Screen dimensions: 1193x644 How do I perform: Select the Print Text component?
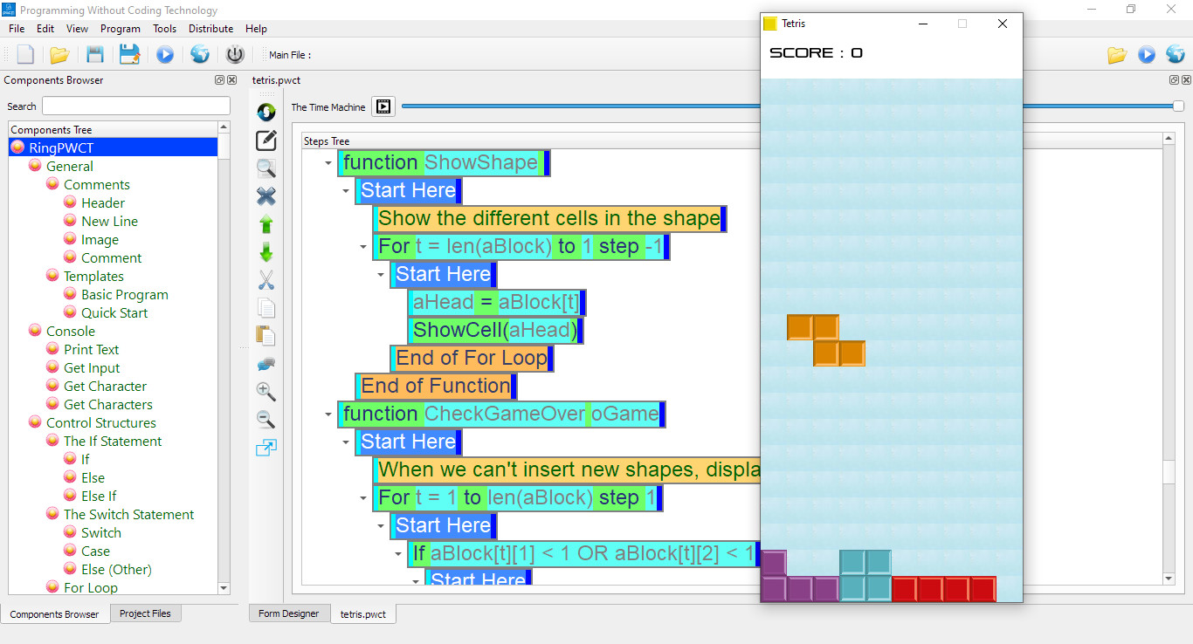point(91,349)
